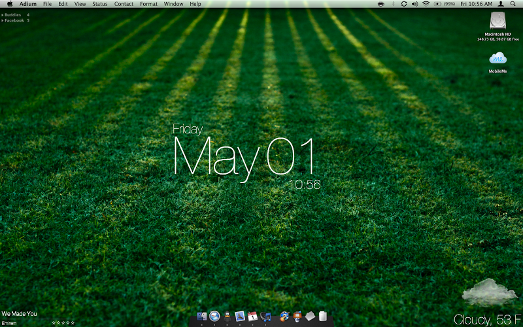523x327 pixels.
Task: Click the Bluetooth menu bar icon
Action: coord(393,4)
